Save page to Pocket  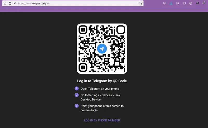pos(165,3)
